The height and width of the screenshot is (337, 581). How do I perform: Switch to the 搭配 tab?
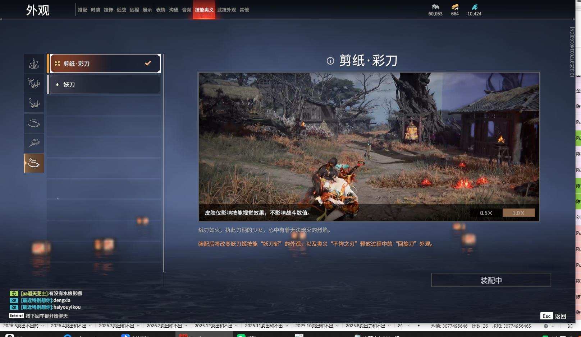[x=83, y=10]
